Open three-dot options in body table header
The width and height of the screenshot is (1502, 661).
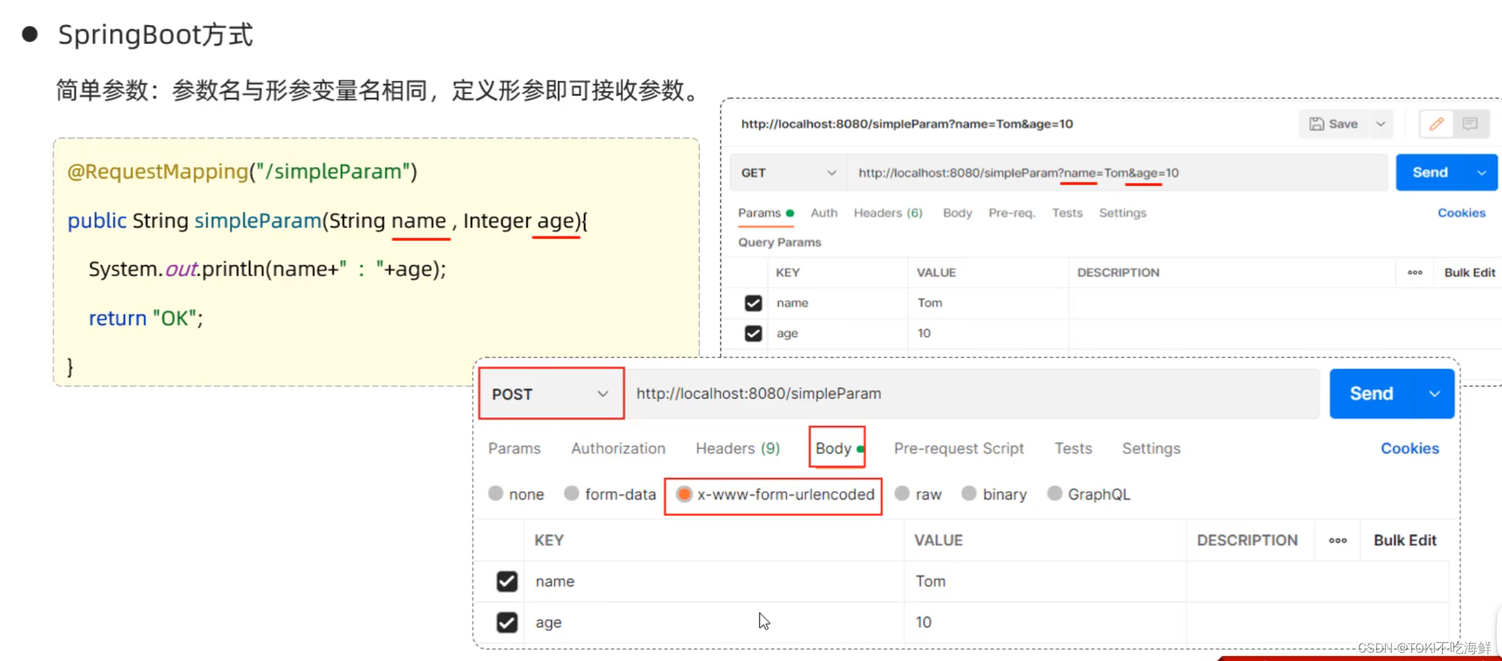(x=1338, y=541)
